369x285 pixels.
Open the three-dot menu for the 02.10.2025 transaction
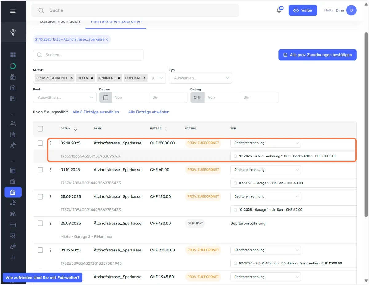click(51, 143)
